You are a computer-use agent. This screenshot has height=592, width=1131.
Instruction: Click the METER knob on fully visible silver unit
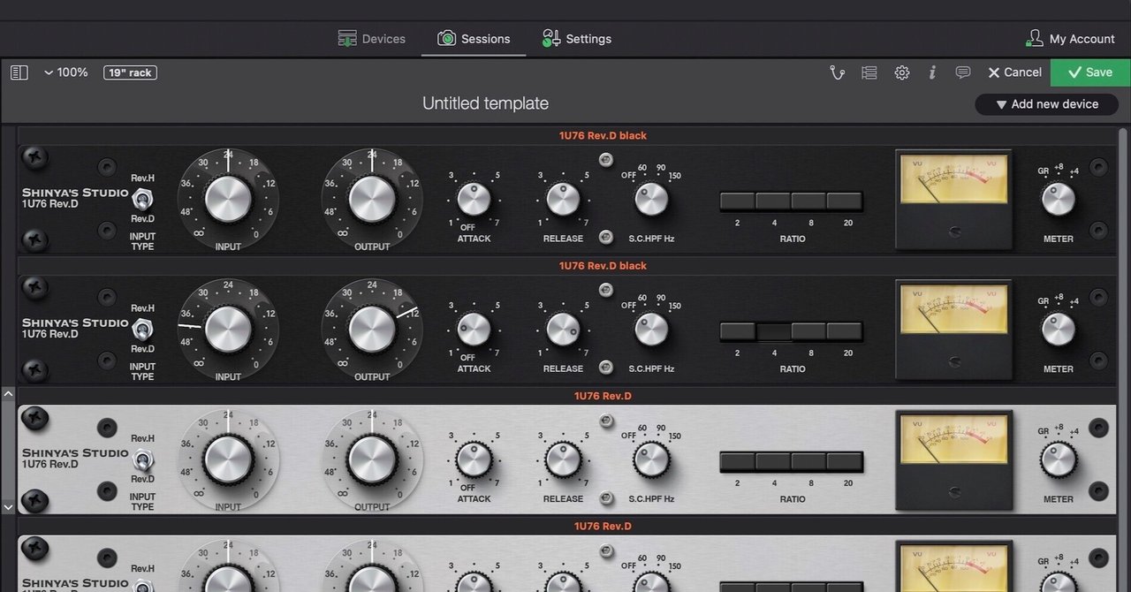click(1058, 459)
